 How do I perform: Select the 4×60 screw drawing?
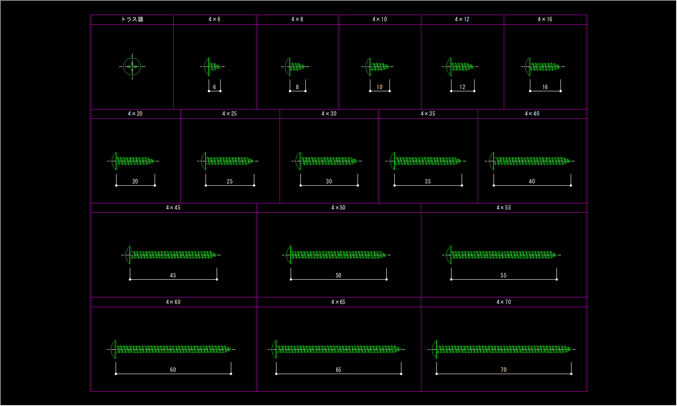click(171, 349)
